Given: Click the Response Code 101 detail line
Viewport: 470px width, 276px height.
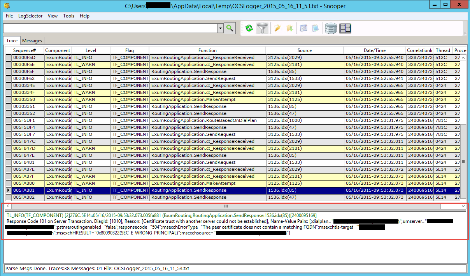Looking at the screenshot, I should click(x=230, y=221).
